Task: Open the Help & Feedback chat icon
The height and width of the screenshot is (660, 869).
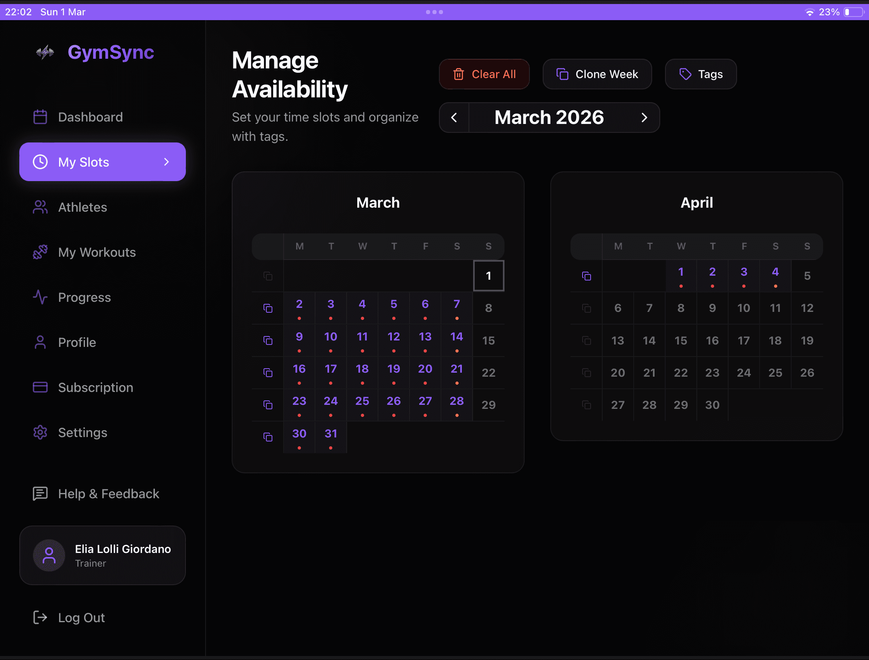Action: coord(40,493)
